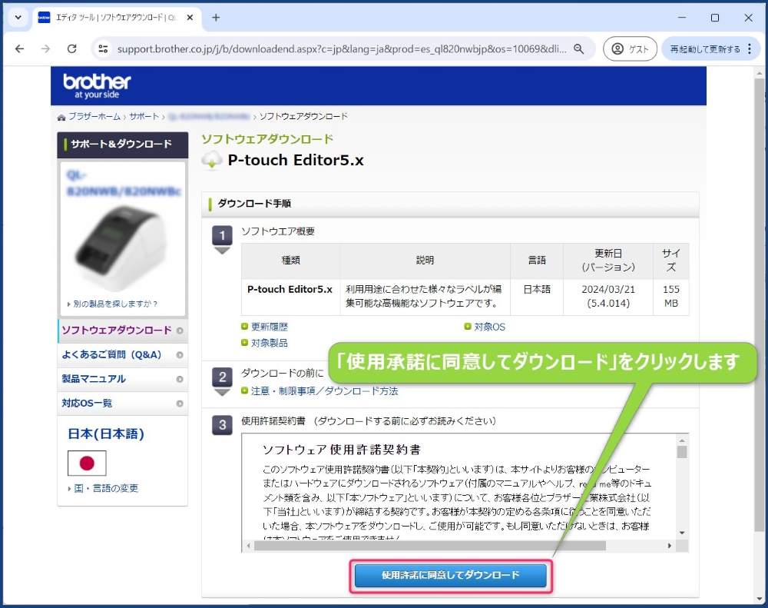This screenshot has height=608, width=768.
Task: Click the Brother at your side logo
Action: coord(97,86)
